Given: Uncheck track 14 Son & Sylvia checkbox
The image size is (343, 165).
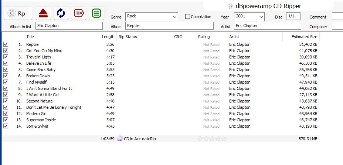Looking at the screenshot, I should click(6, 126).
